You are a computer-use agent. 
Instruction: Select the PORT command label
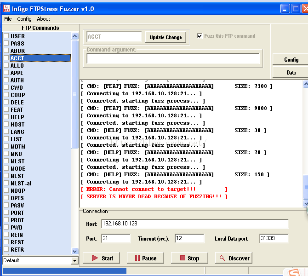pyautogui.click(x=17, y=213)
